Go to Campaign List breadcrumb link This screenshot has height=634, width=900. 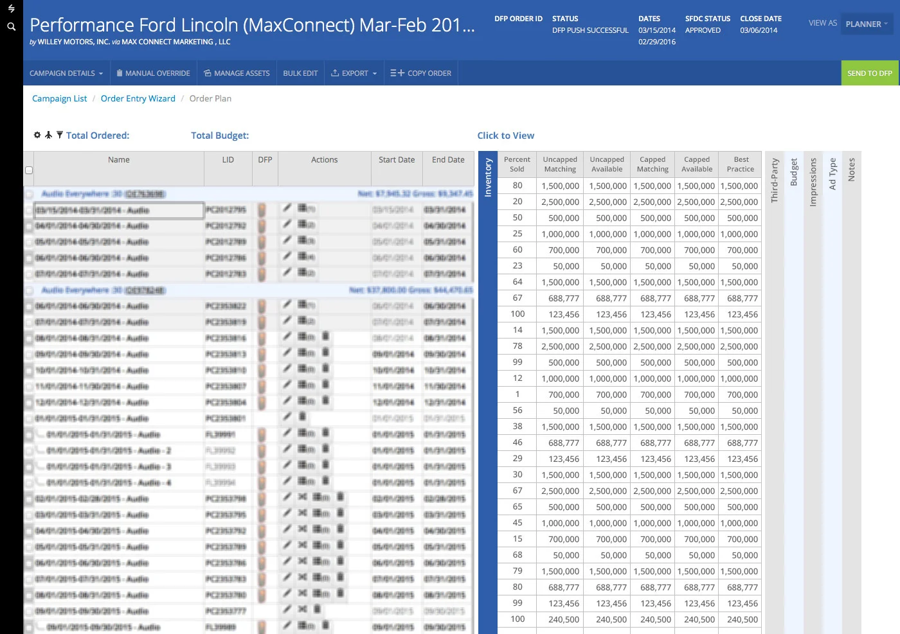pyautogui.click(x=60, y=98)
